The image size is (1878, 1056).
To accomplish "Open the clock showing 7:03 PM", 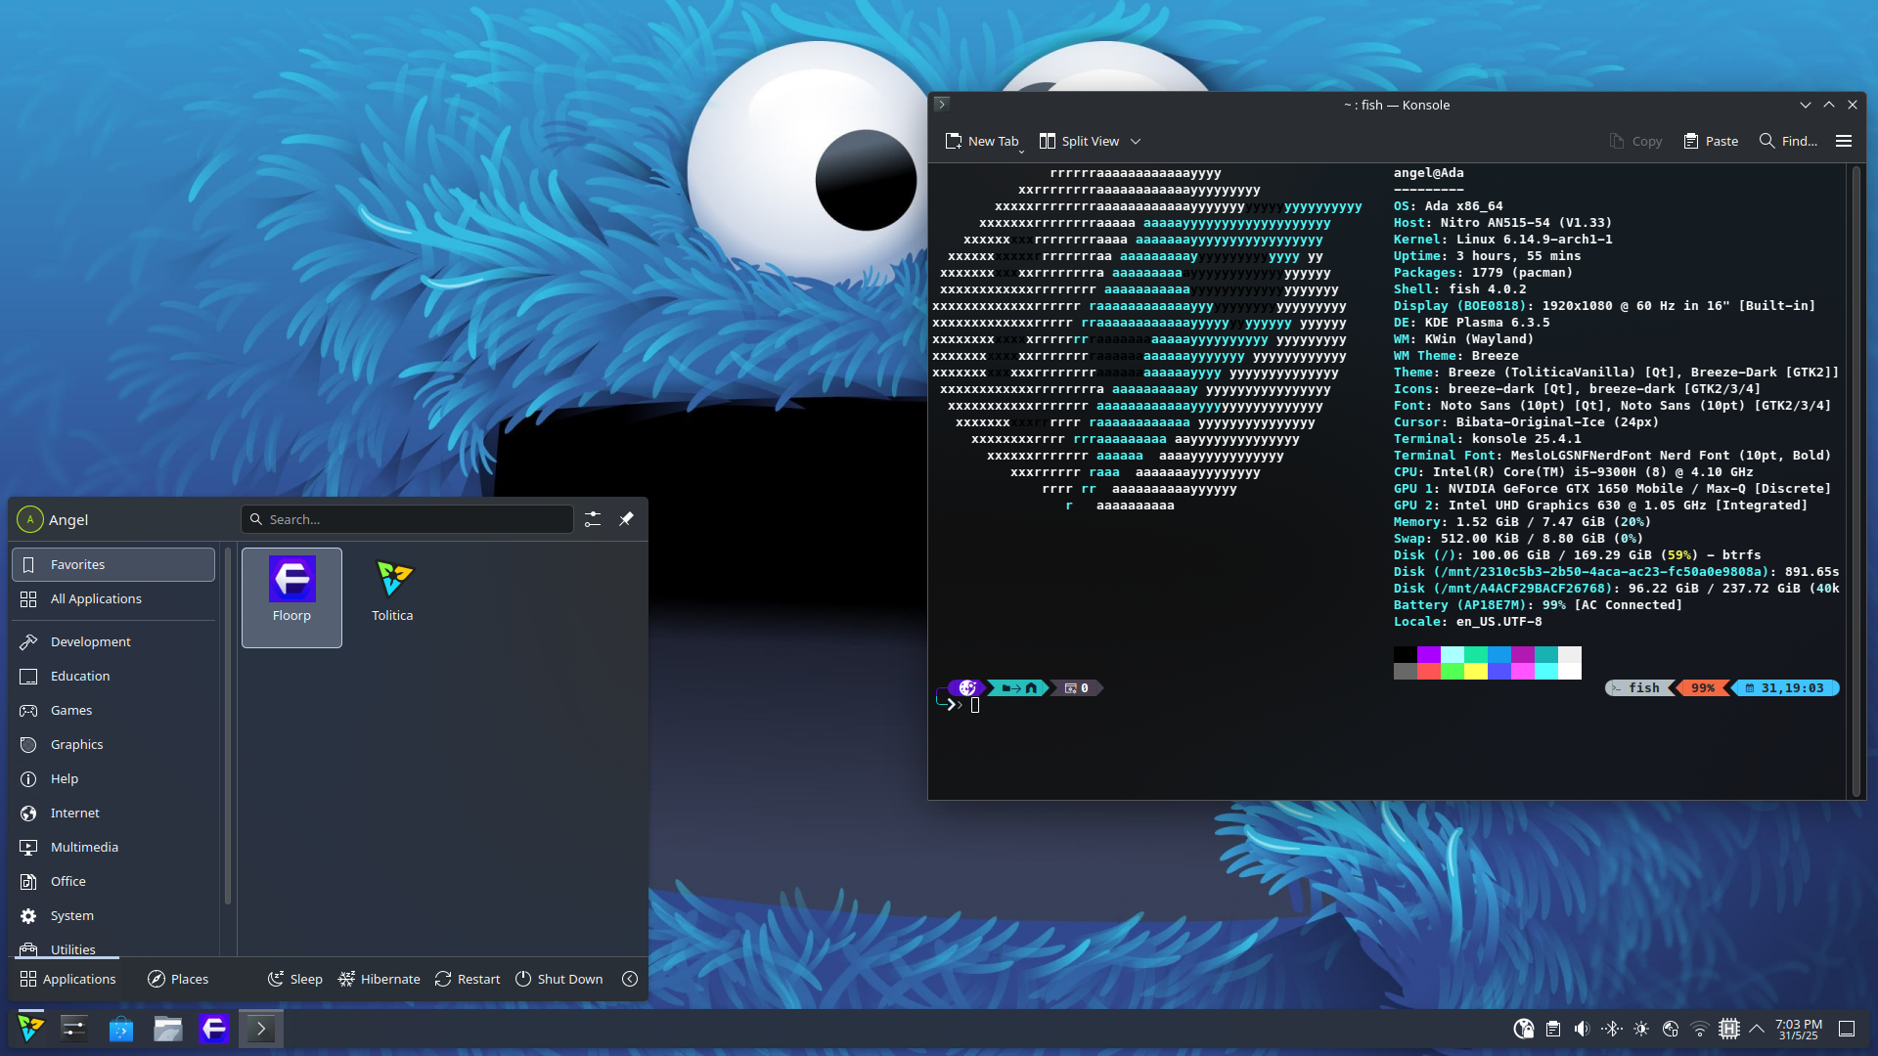I will coord(1799,1029).
